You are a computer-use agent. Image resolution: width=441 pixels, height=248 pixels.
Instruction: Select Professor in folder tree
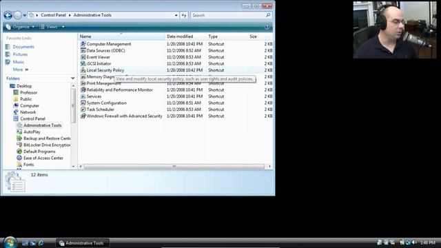click(29, 92)
